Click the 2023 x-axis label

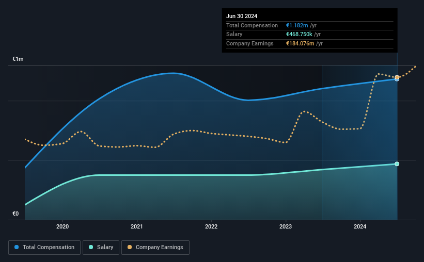pyautogui.click(x=286, y=226)
